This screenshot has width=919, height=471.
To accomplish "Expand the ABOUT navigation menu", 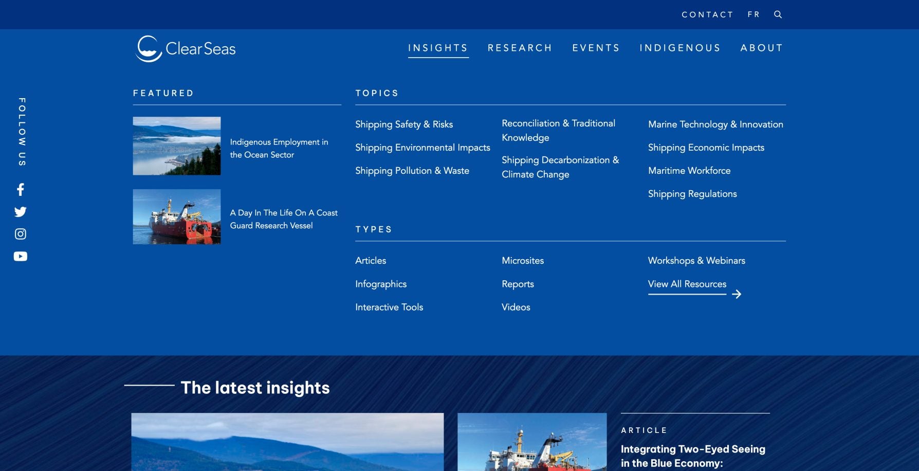I will click(x=762, y=47).
